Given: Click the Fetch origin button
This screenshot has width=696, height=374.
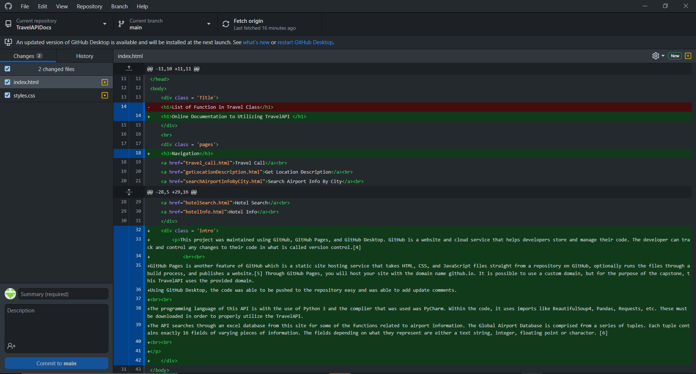Looking at the screenshot, I should (x=269, y=24).
